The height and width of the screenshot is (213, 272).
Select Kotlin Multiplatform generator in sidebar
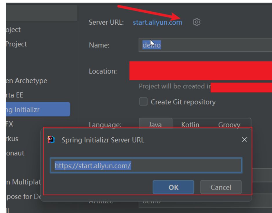(23, 182)
